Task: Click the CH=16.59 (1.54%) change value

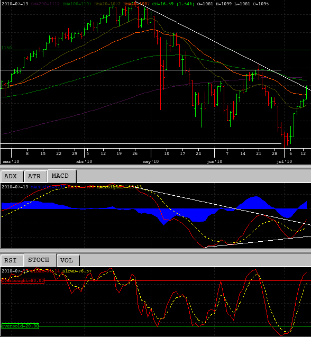Action: click(173, 4)
